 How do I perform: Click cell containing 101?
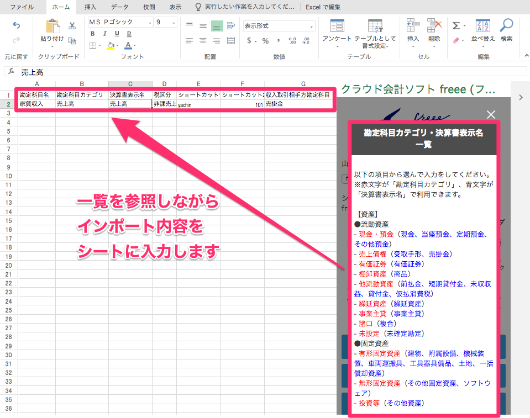(242, 104)
